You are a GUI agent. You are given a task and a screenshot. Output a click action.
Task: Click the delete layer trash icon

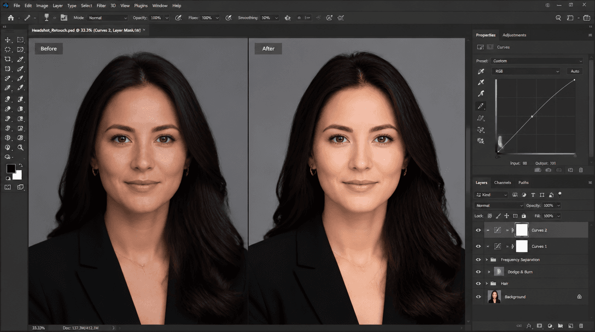pos(581,326)
